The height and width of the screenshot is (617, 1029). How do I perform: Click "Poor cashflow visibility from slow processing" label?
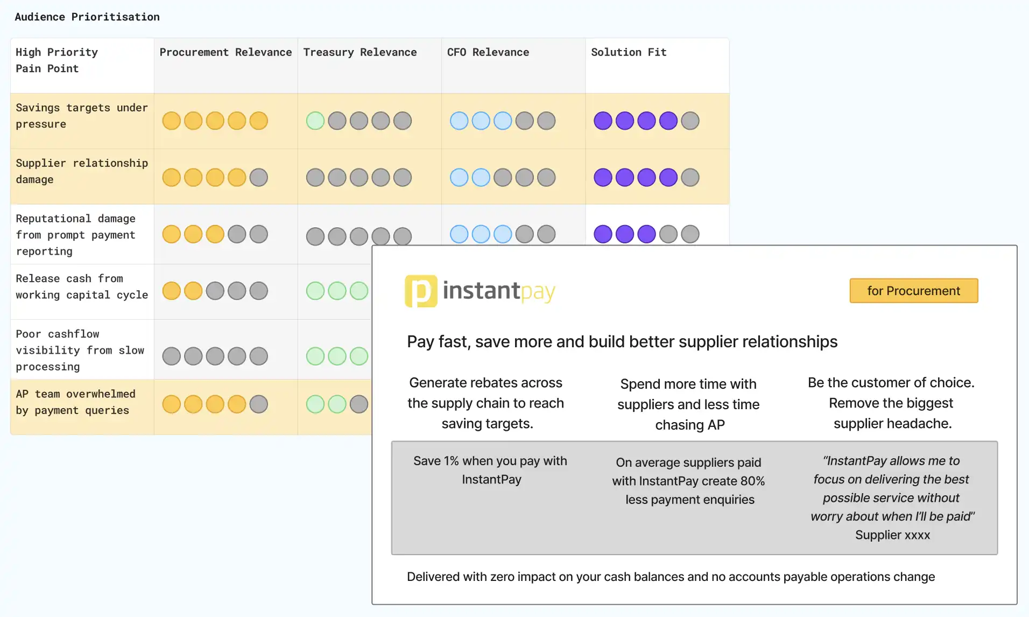pos(80,350)
